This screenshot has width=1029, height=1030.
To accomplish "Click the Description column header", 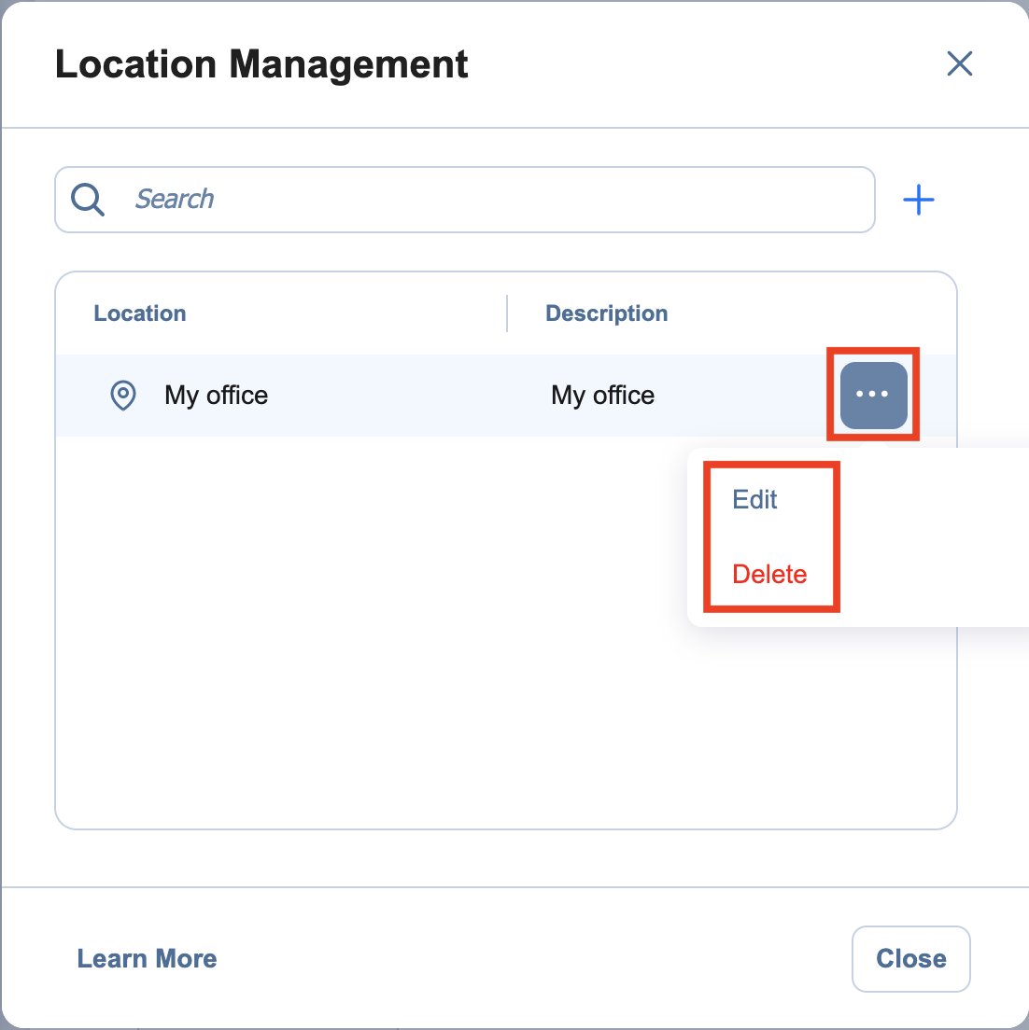I will click(606, 313).
